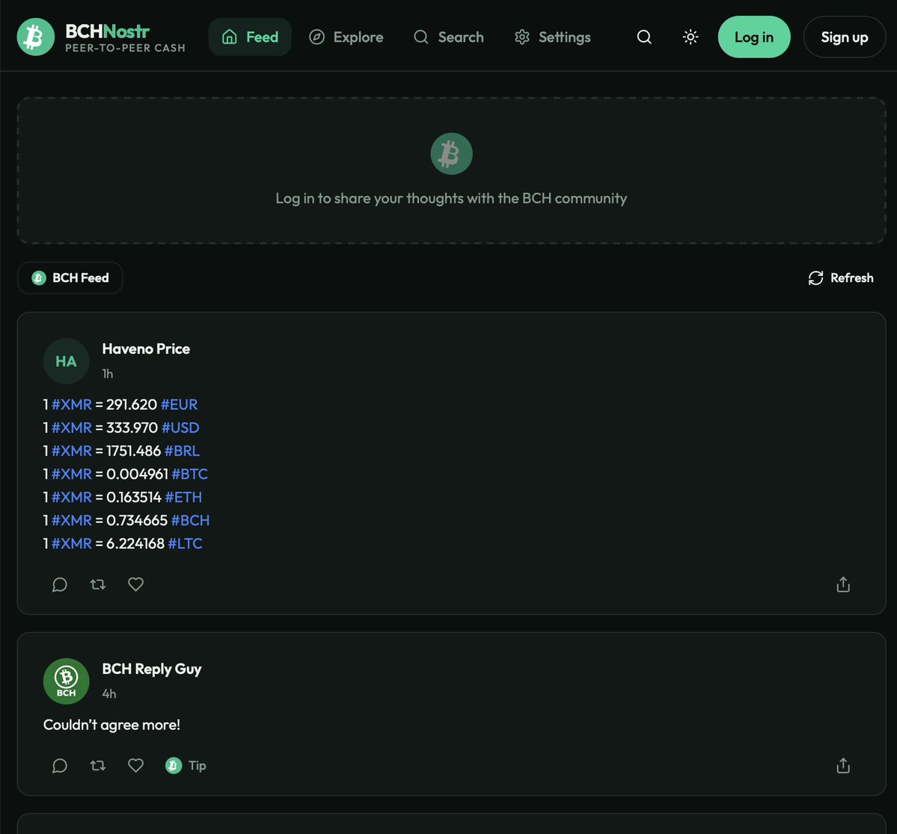Share the Haveno Price post

click(843, 585)
